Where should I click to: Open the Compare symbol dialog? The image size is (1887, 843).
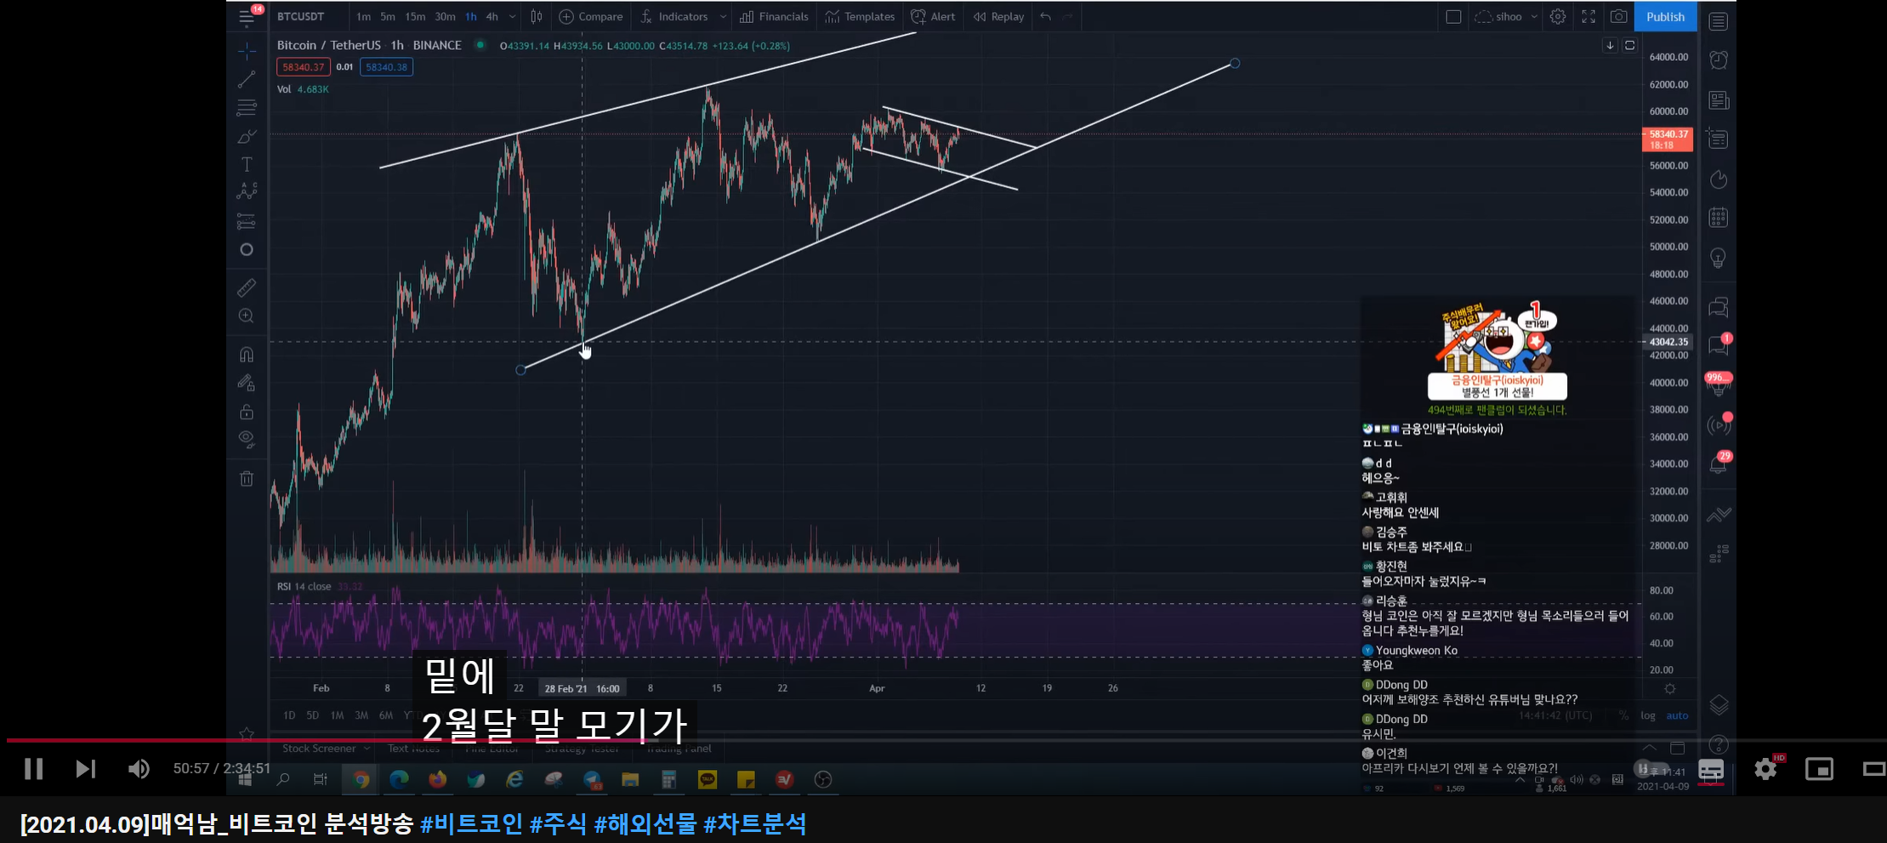591,16
